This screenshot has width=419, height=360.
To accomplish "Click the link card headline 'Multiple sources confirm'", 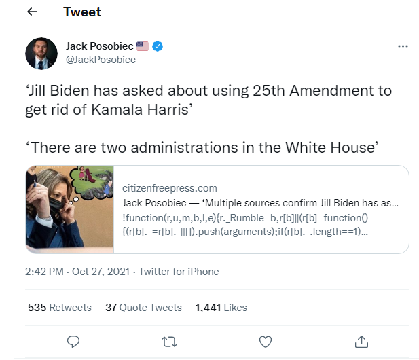I will [260, 203].
